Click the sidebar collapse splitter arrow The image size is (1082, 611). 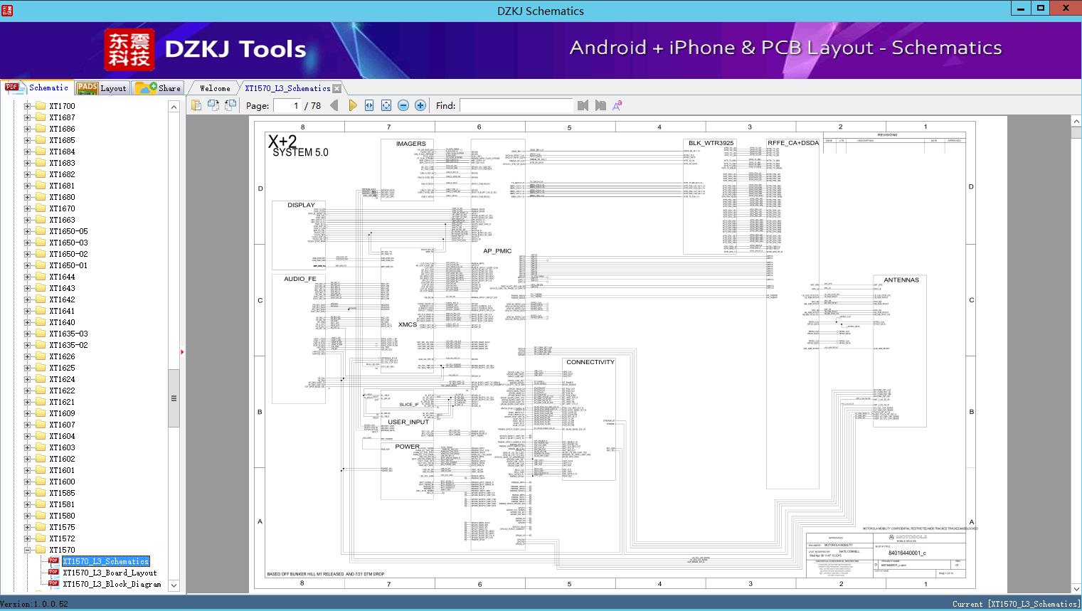(183, 351)
